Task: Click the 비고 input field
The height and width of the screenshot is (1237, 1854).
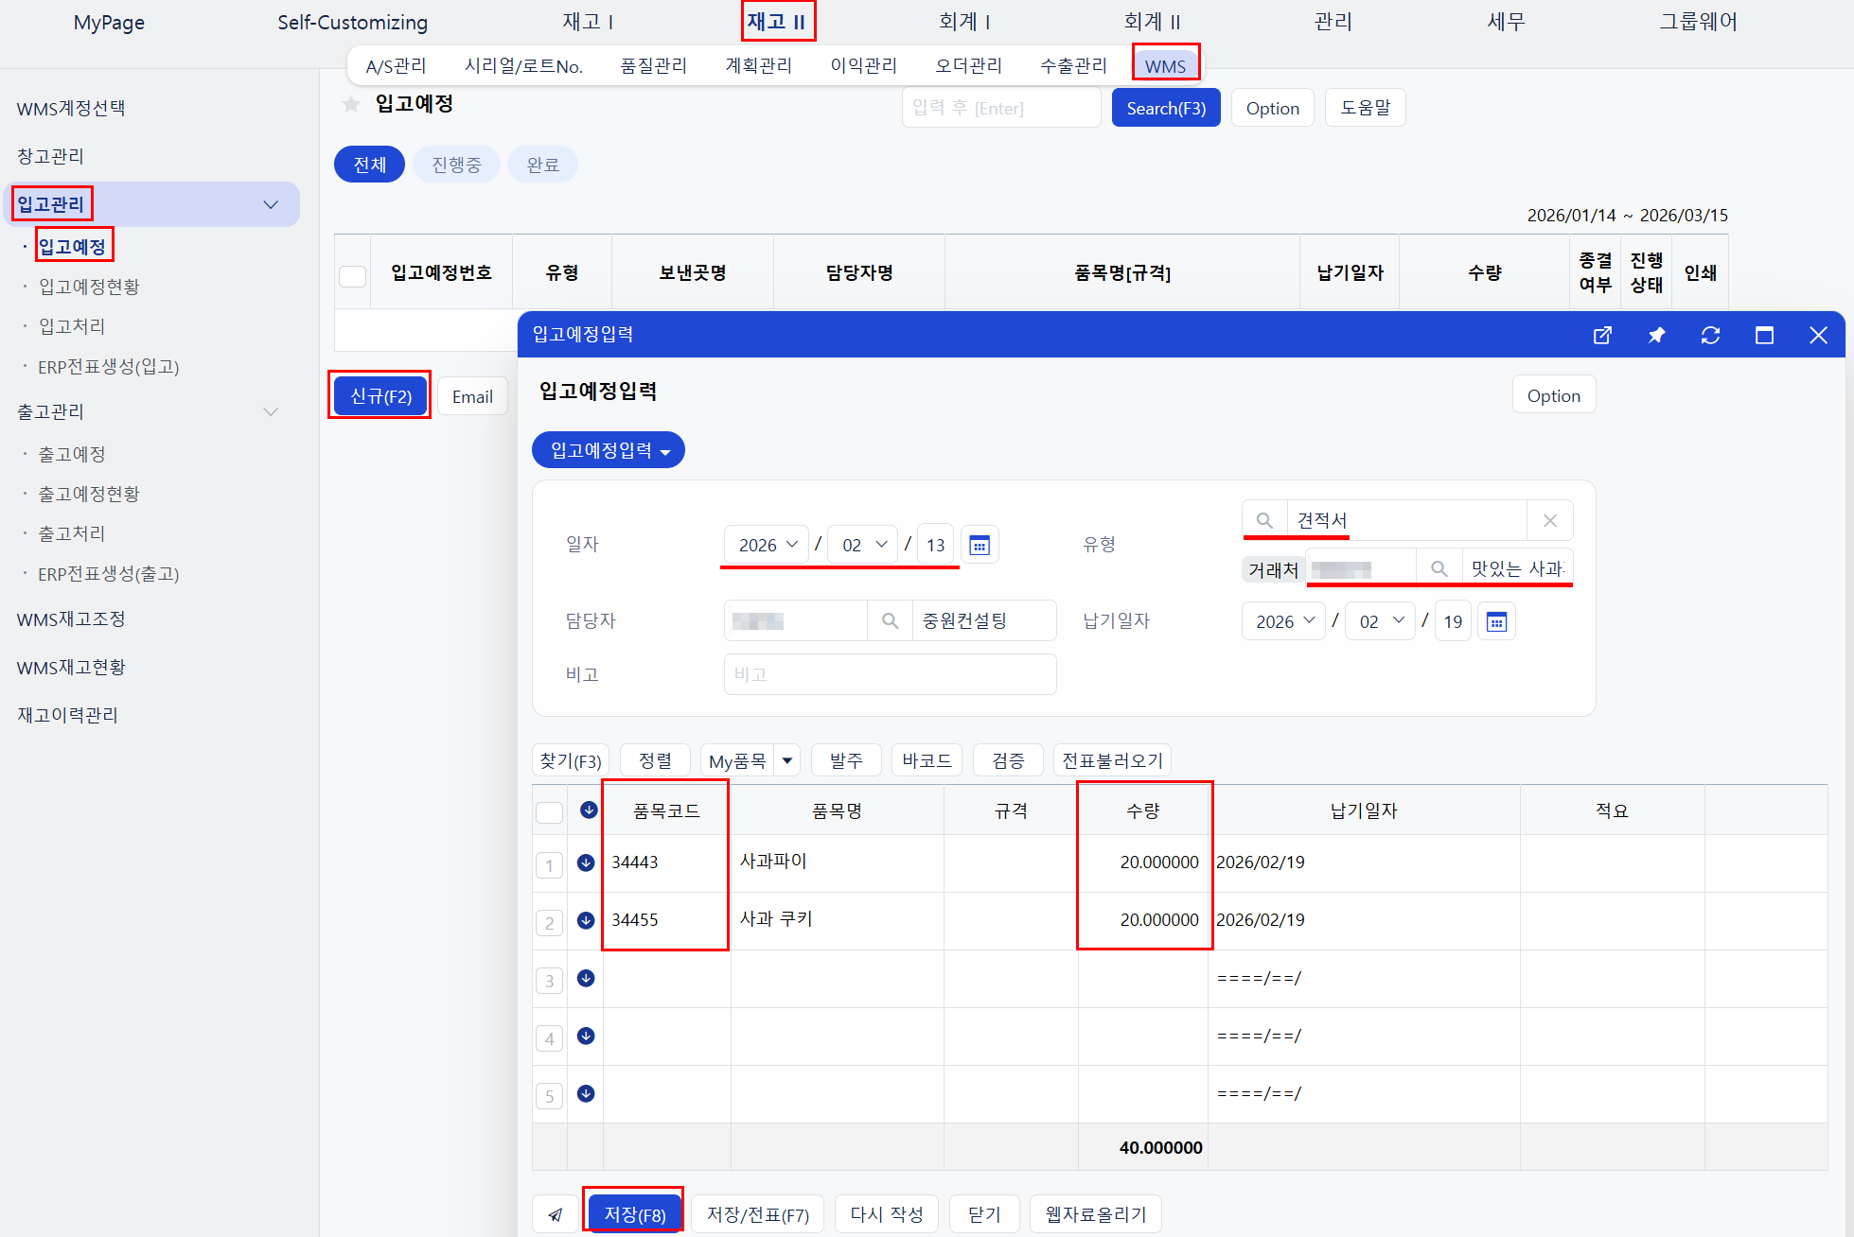Action: coord(890,674)
